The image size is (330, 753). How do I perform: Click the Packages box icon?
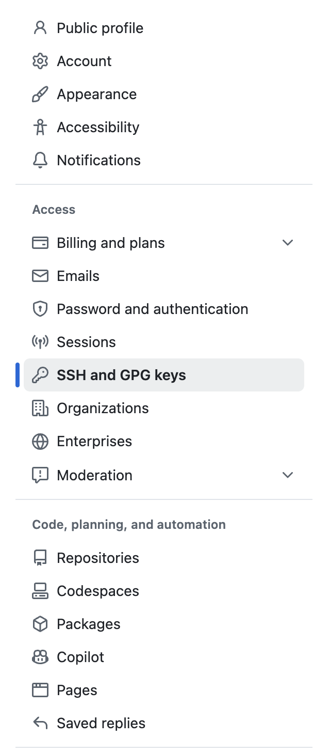coord(40,624)
